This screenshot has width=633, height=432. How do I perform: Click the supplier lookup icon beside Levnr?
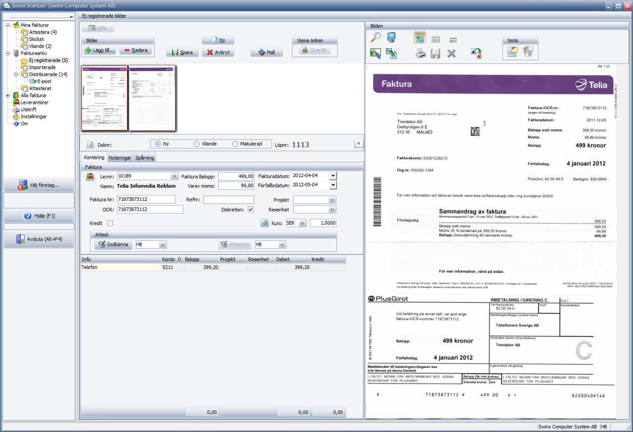click(x=90, y=176)
